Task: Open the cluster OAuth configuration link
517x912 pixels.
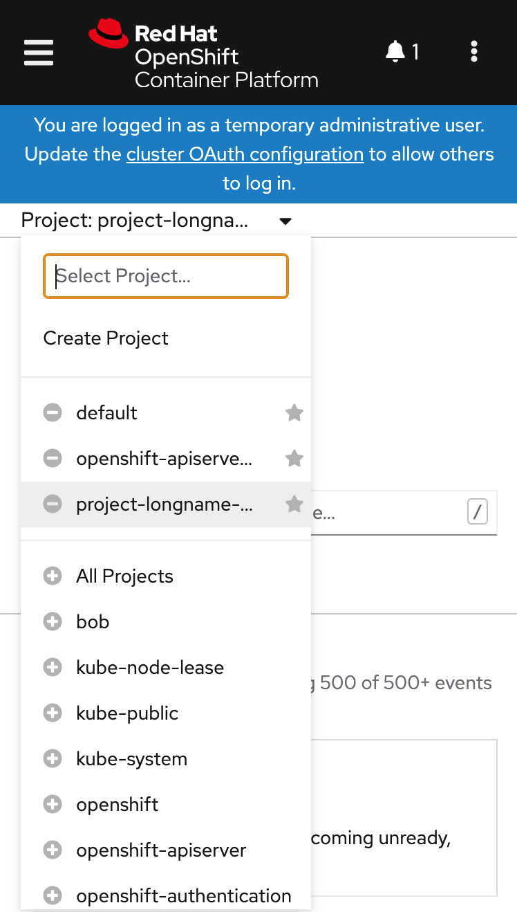Action: pos(245,154)
